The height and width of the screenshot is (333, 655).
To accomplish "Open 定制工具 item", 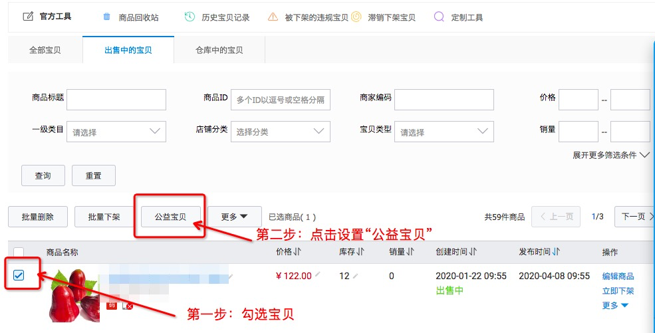I will pyautogui.click(x=467, y=17).
